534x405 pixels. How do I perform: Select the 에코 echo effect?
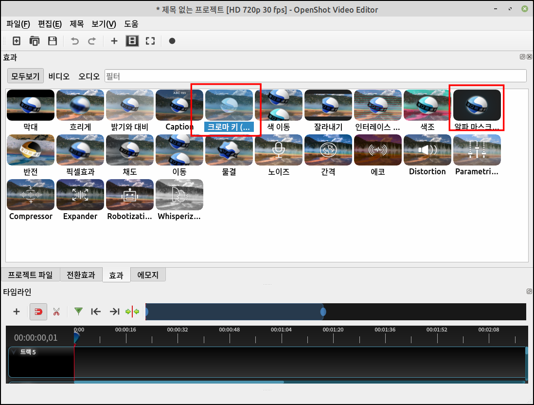(378, 155)
